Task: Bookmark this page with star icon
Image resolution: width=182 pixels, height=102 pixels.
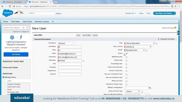Action: pos(175,6)
